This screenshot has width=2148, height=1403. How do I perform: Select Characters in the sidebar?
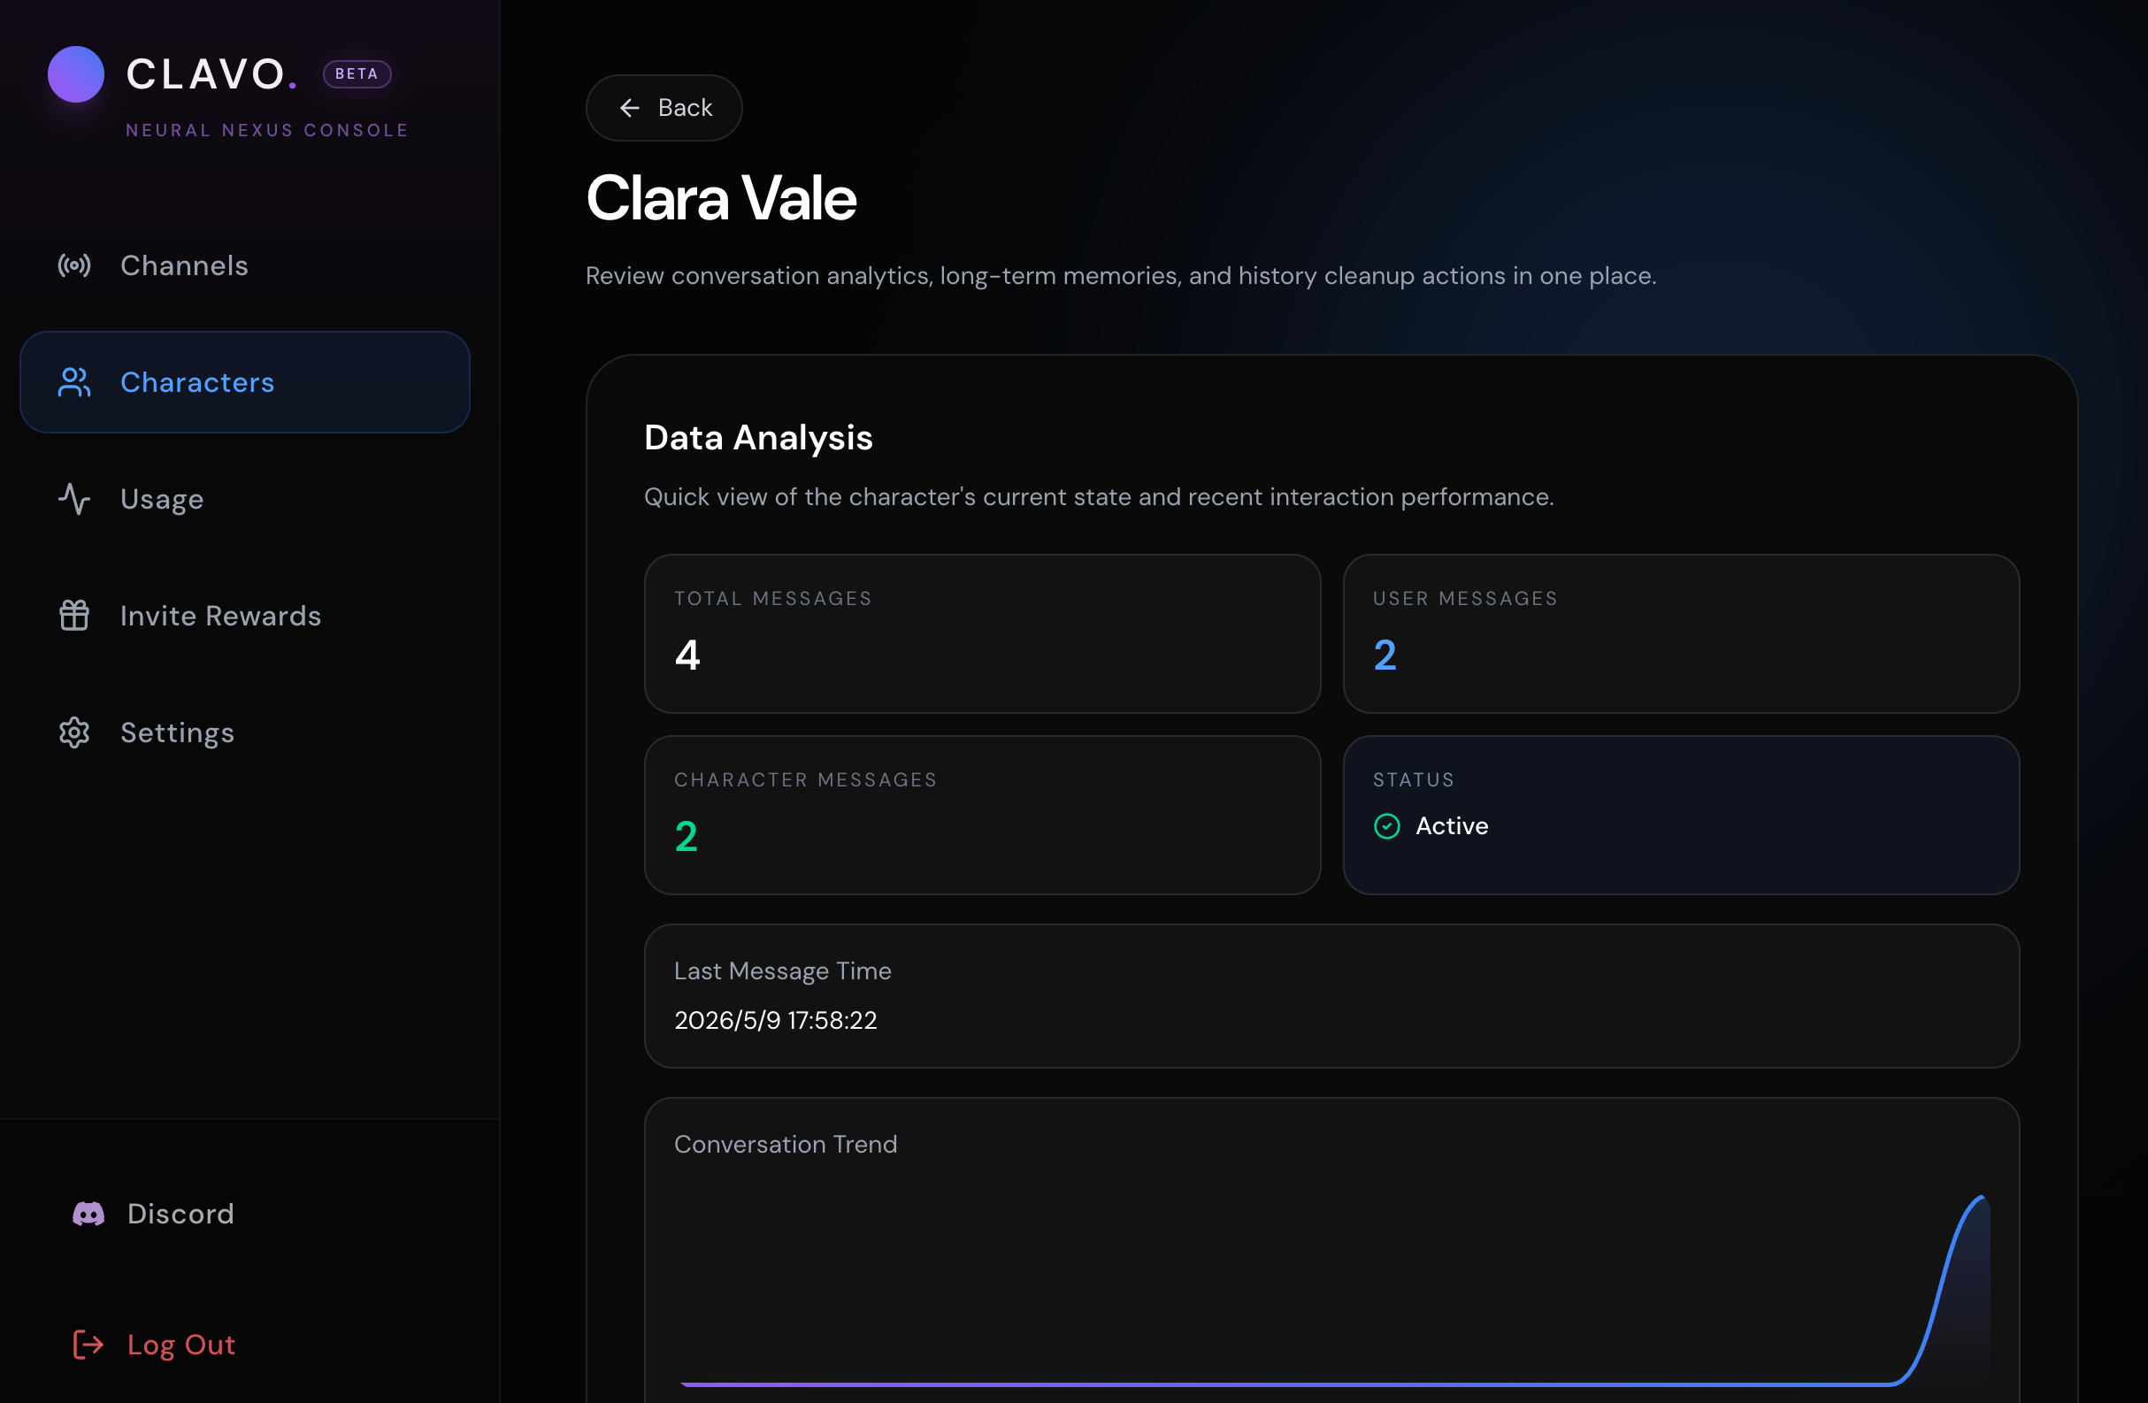(x=244, y=381)
